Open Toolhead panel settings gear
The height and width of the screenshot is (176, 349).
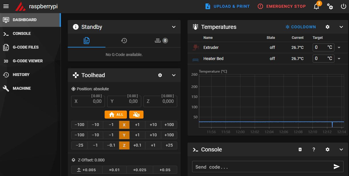click(160, 75)
